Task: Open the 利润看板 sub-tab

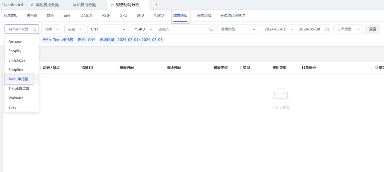Action: [10, 15]
